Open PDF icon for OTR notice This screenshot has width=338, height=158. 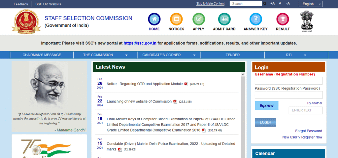tap(186, 84)
